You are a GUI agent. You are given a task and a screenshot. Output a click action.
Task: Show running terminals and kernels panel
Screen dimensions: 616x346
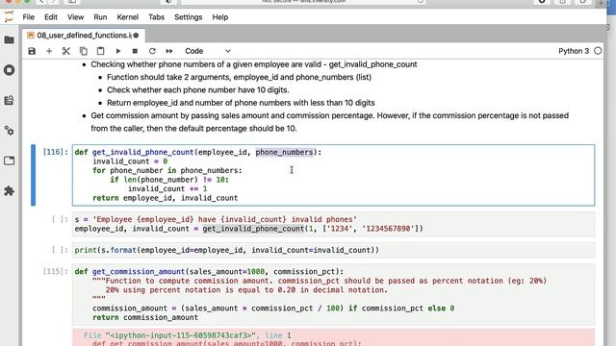9,70
